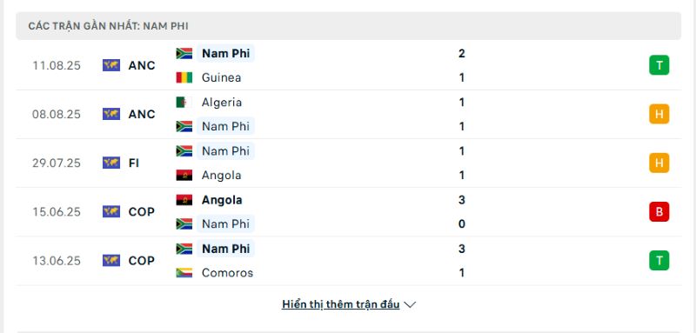Open the orange H badge for 29.07.25 match
The width and height of the screenshot is (696, 333).
(x=659, y=163)
